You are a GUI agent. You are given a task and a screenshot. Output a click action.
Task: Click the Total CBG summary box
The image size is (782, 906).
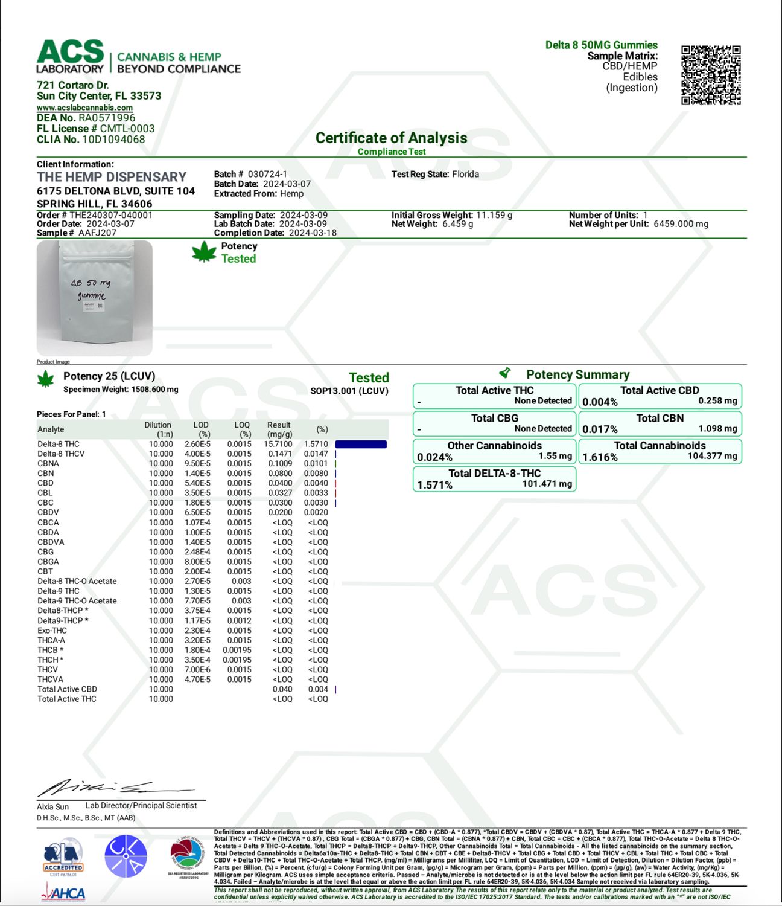pos(495,423)
